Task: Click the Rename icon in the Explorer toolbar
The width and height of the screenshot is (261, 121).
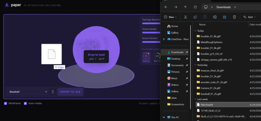Action: pos(215,17)
